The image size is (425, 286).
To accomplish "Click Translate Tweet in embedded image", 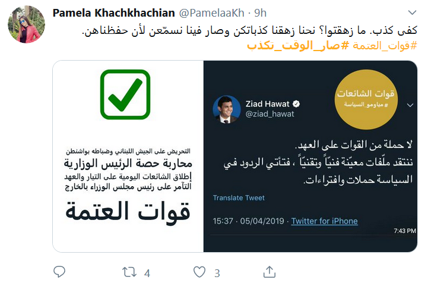I will tap(239, 198).
